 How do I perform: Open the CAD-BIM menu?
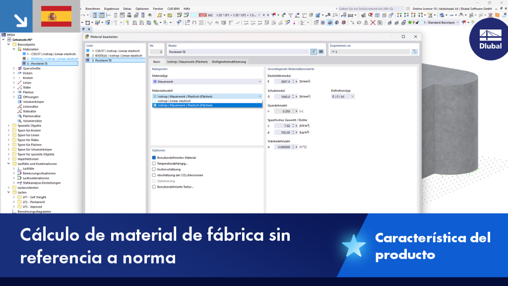[173, 9]
